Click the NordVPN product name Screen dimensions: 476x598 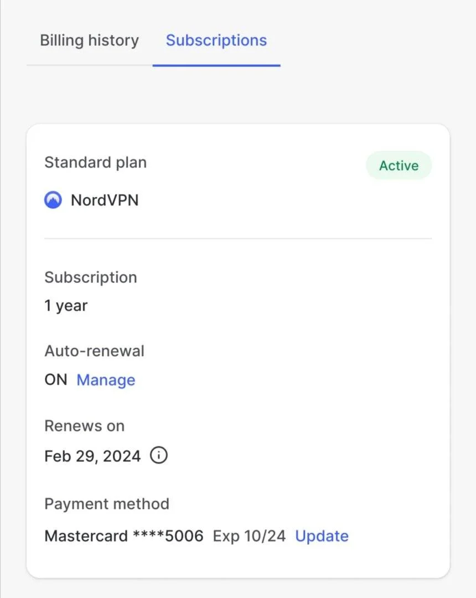(x=105, y=200)
